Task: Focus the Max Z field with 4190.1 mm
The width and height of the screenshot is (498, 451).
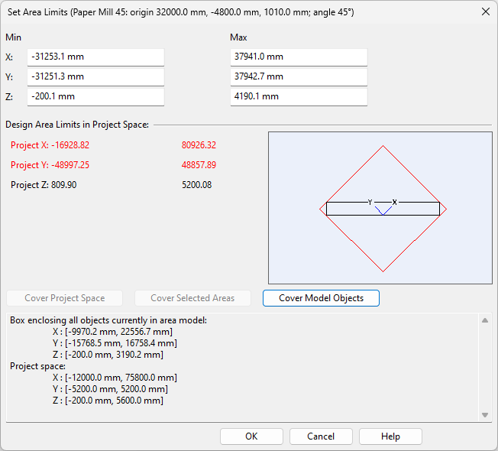Action: click(x=298, y=97)
